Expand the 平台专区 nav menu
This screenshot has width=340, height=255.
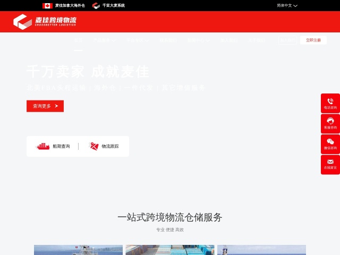click(138, 40)
